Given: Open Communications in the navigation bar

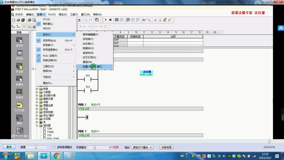Looking at the screenshot, I should click(19, 120).
